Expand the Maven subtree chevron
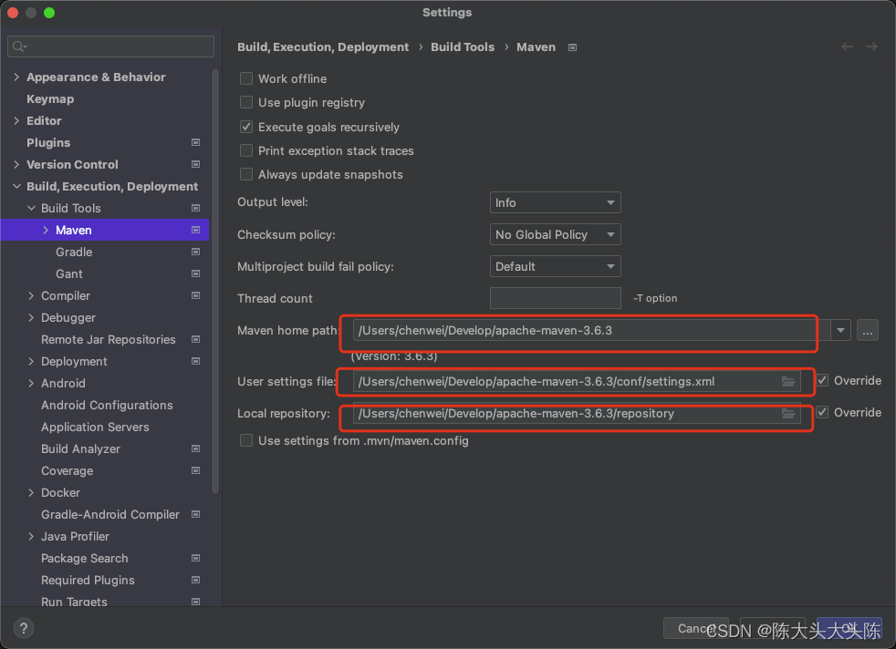Screen dimensions: 896x649 46,230
